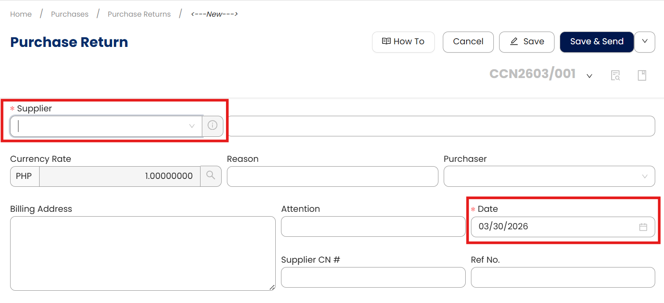Click the Billing Address resize handle
664x303 pixels.
[x=272, y=287]
